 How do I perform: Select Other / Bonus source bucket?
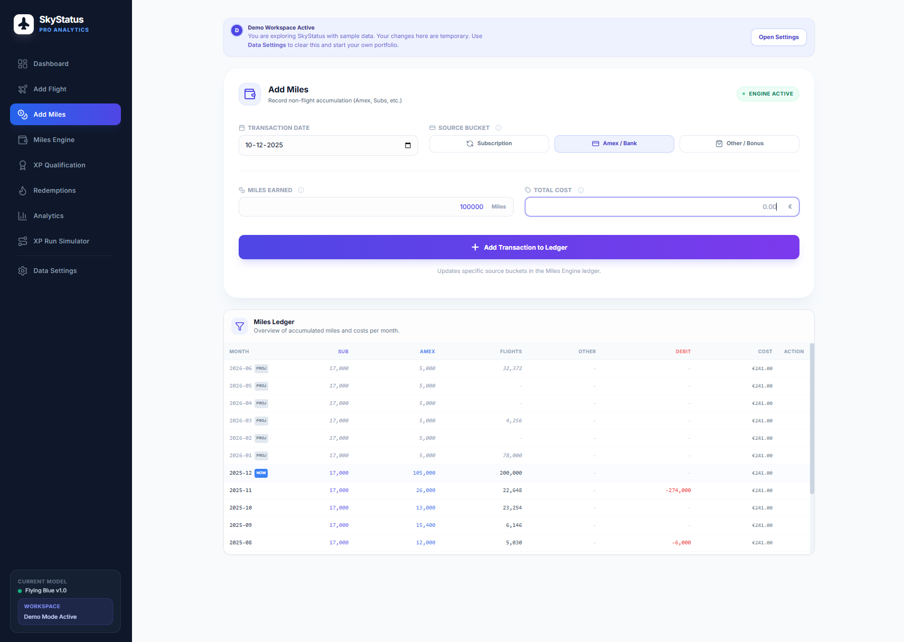(x=739, y=144)
